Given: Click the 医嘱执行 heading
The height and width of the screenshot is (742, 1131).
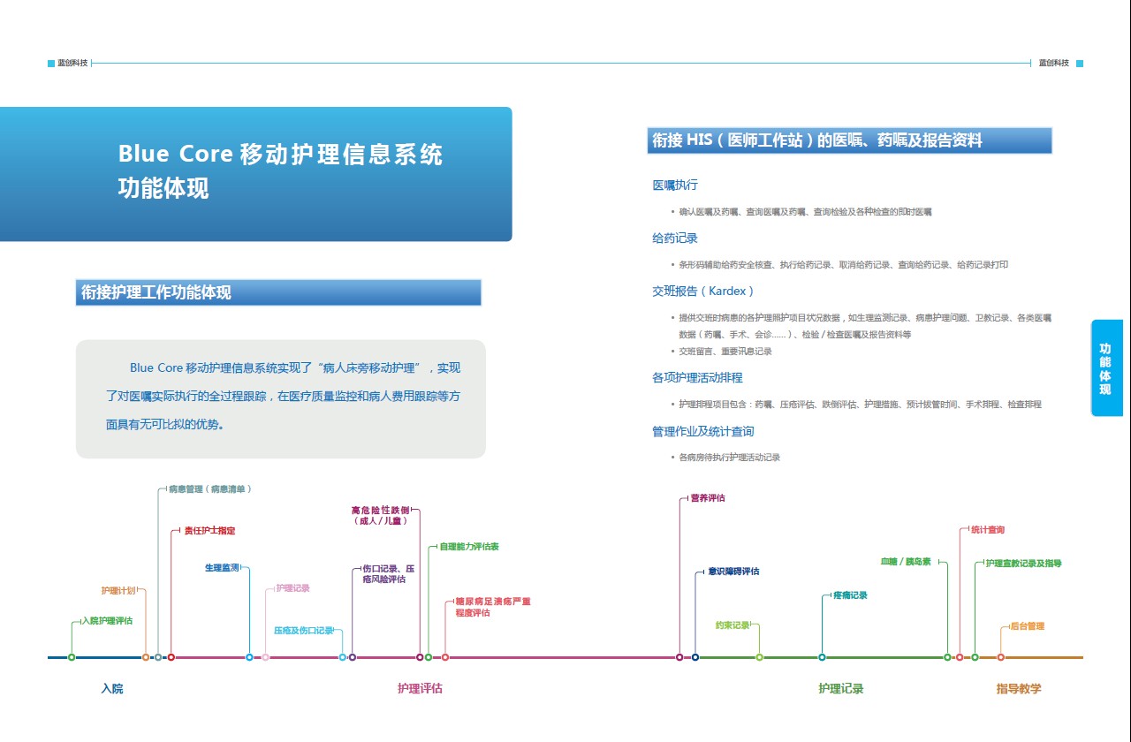Looking at the screenshot, I should click(x=675, y=185).
